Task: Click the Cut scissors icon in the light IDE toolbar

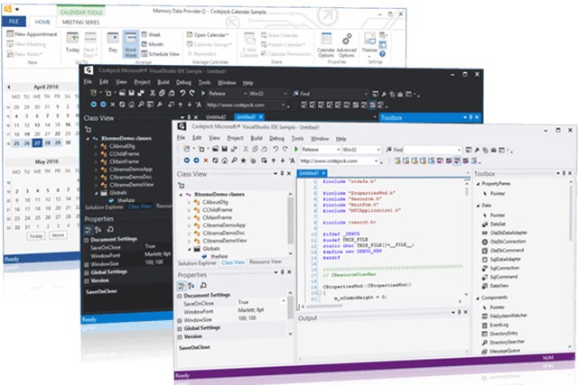Action: tap(246, 150)
